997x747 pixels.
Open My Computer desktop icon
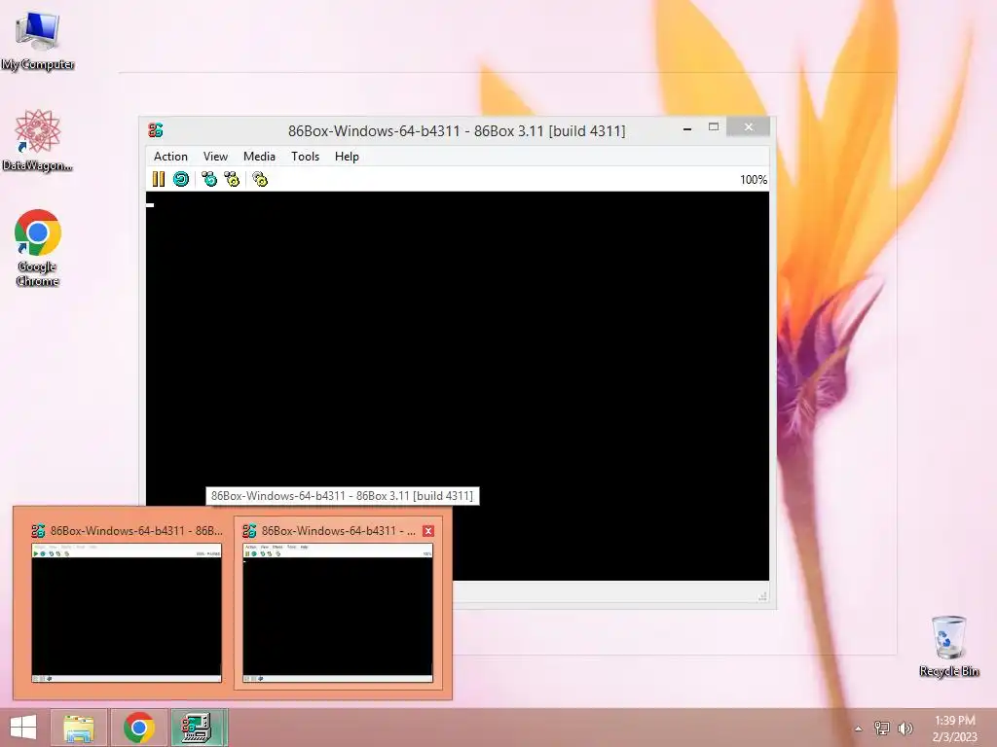[x=38, y=39]
